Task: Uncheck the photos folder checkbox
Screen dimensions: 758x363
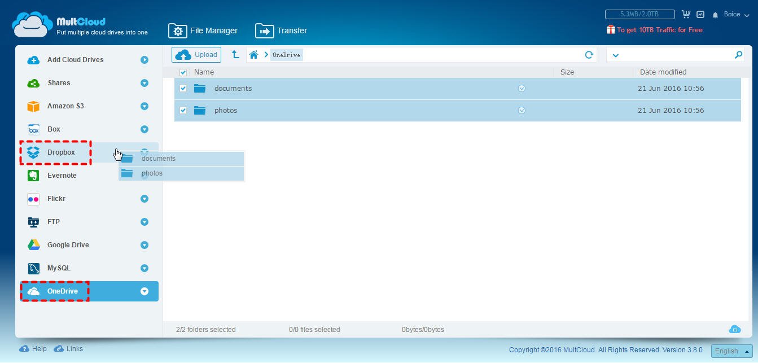Action: click(183, 111)
